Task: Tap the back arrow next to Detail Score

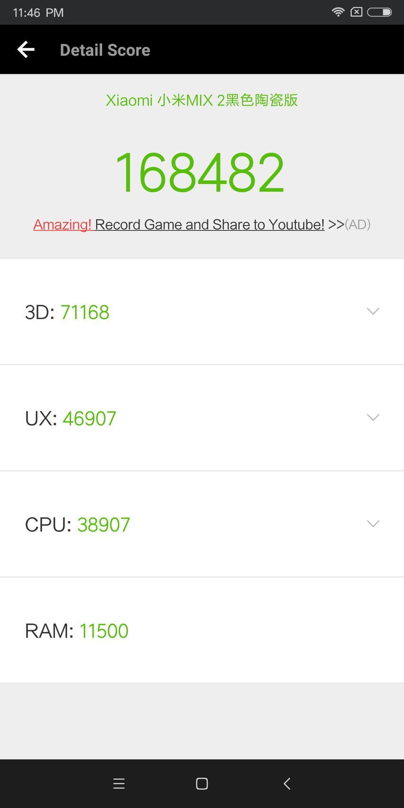Action: click(x=25, y=49)
